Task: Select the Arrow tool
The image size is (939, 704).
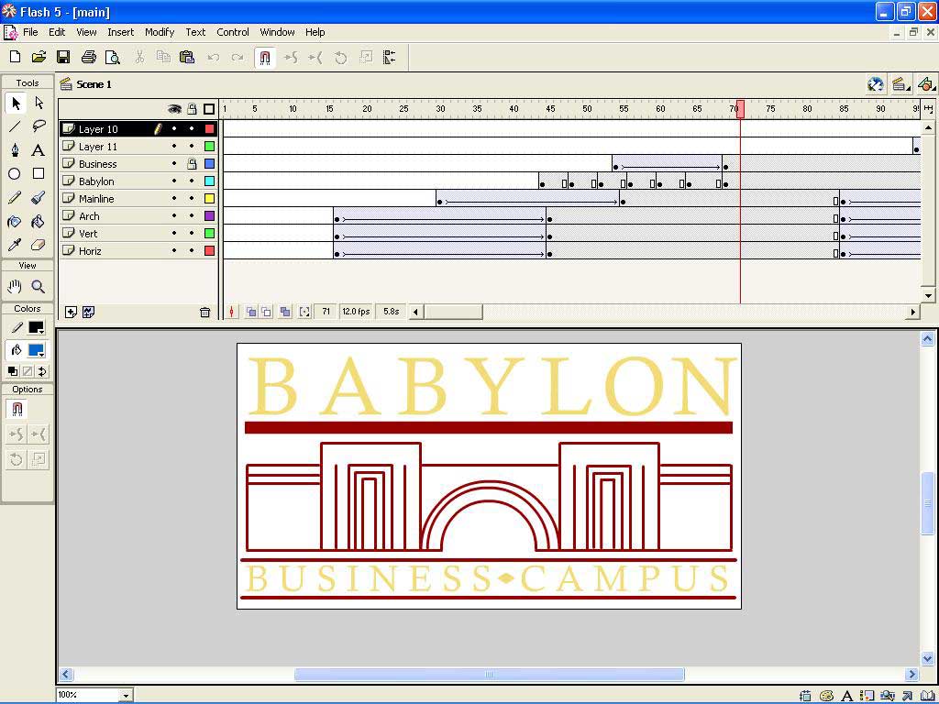Action: 16,103
